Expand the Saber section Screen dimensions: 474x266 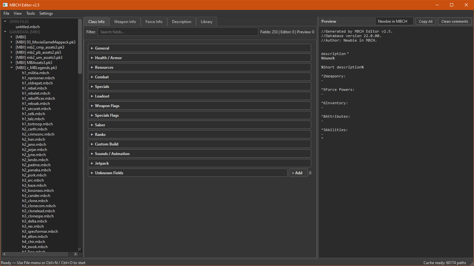(199, 125)
